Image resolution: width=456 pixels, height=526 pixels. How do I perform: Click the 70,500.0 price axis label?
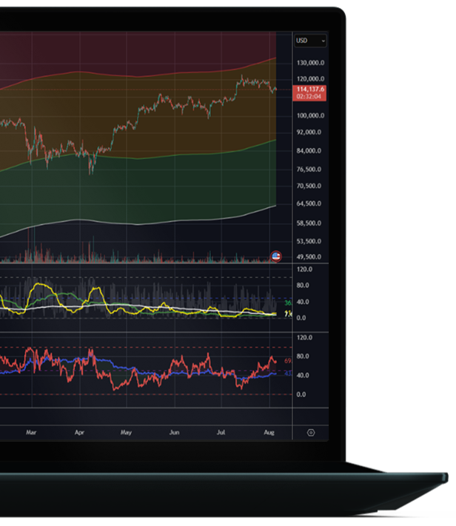(309, 186)
